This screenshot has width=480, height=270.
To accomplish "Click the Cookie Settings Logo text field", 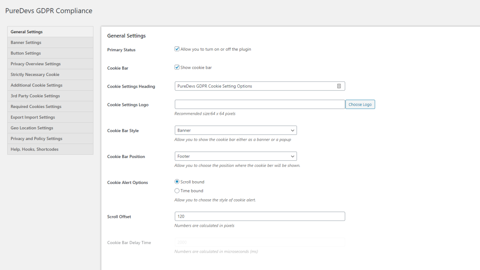I will pos(260,104).
